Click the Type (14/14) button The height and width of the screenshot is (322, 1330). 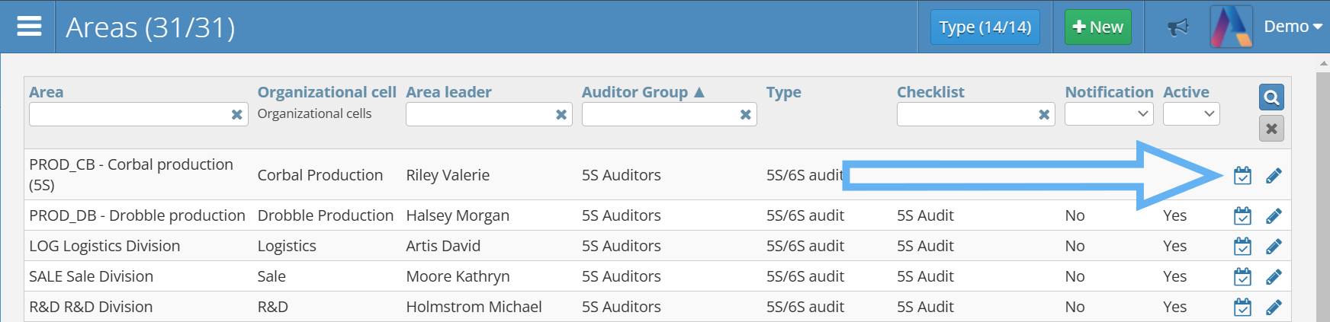click(x=985, y=27)
